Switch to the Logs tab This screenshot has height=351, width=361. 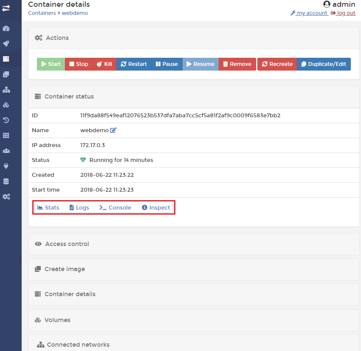coord(79,207)
